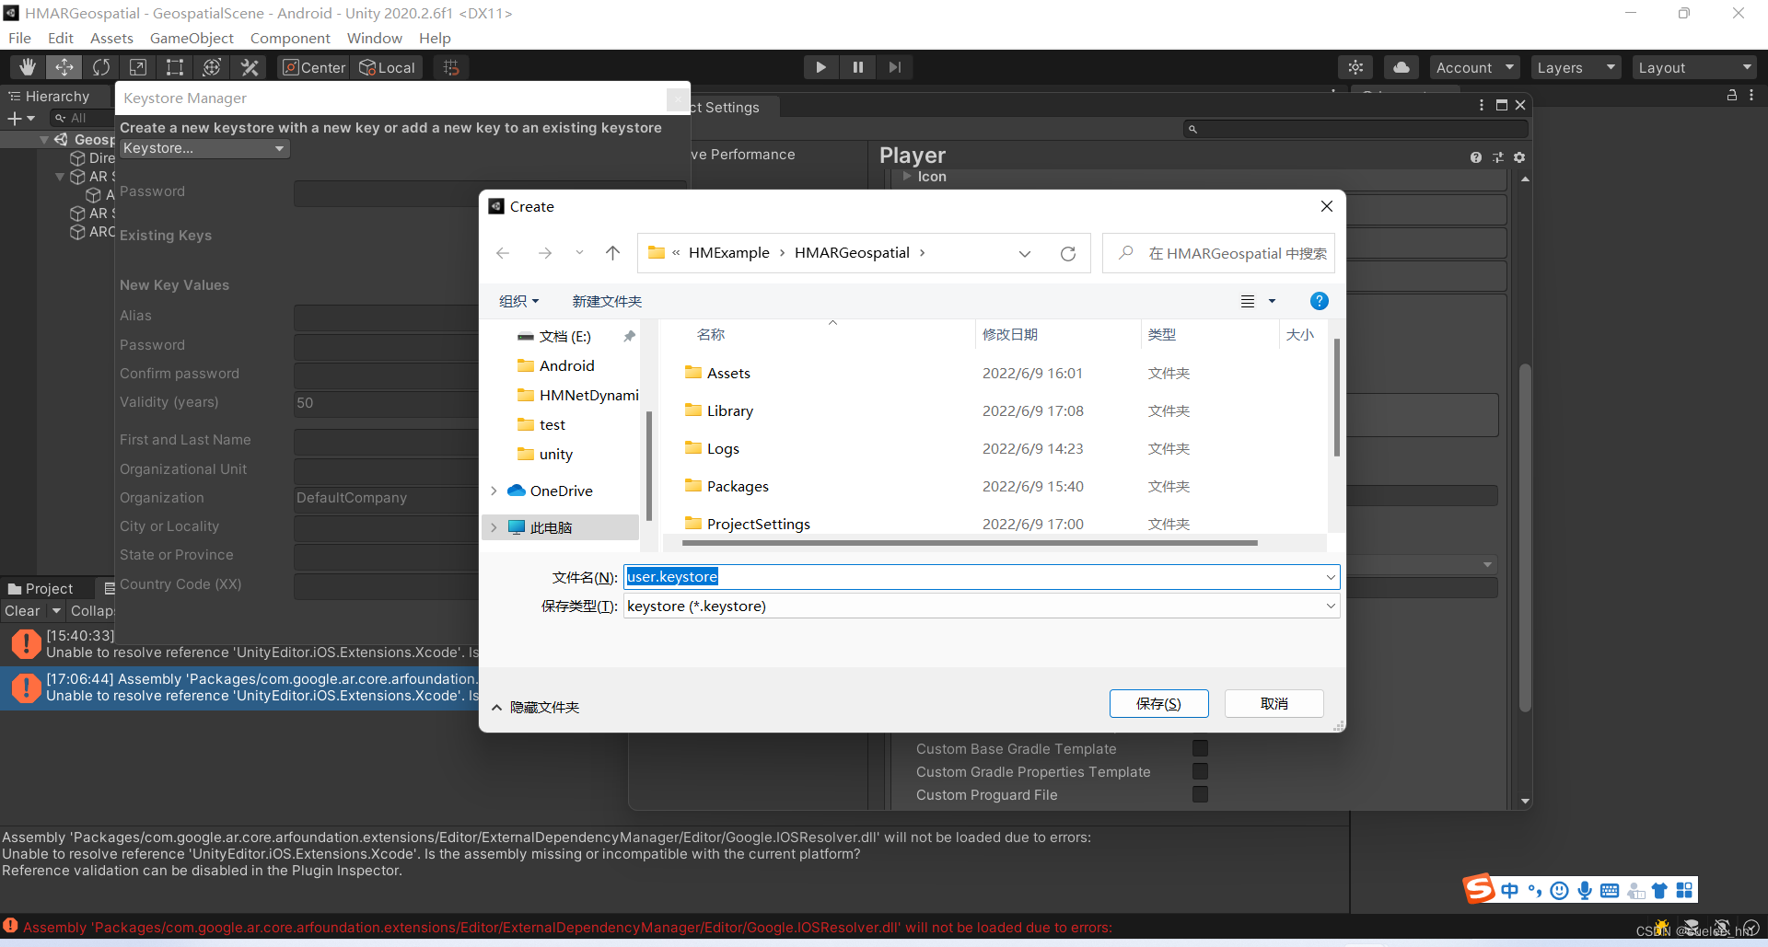
Task: Click the Console Clear button
Action: click(x=22, y=610)
